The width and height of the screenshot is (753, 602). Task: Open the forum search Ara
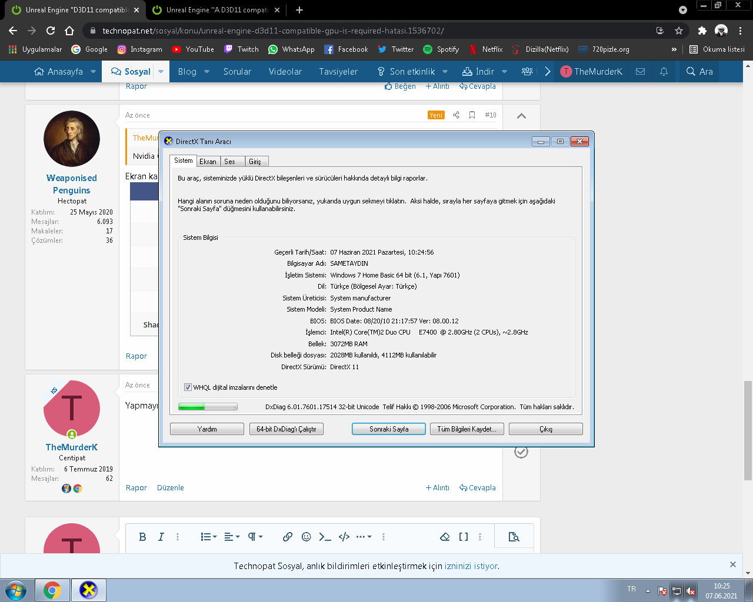[x=699, y=72]
